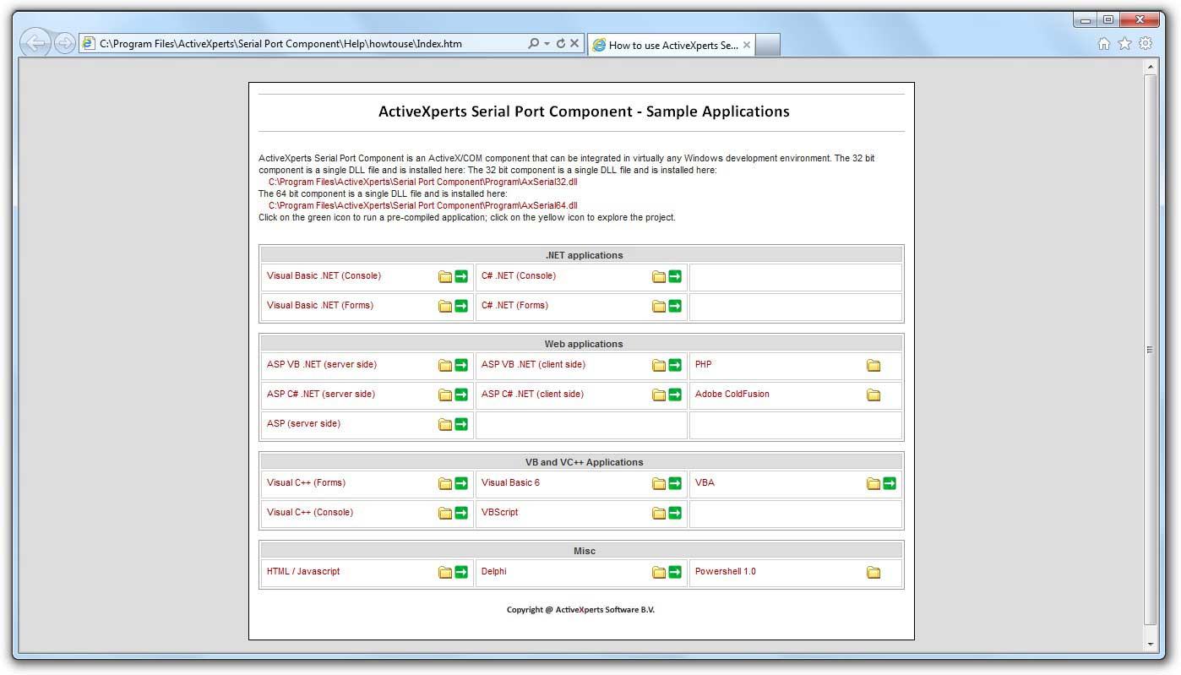Image resolution: width=1181 pixels, height=675 pixels.
Task: Run the Visual Basic .NET (Console) sample
Action: click(461, 276)
